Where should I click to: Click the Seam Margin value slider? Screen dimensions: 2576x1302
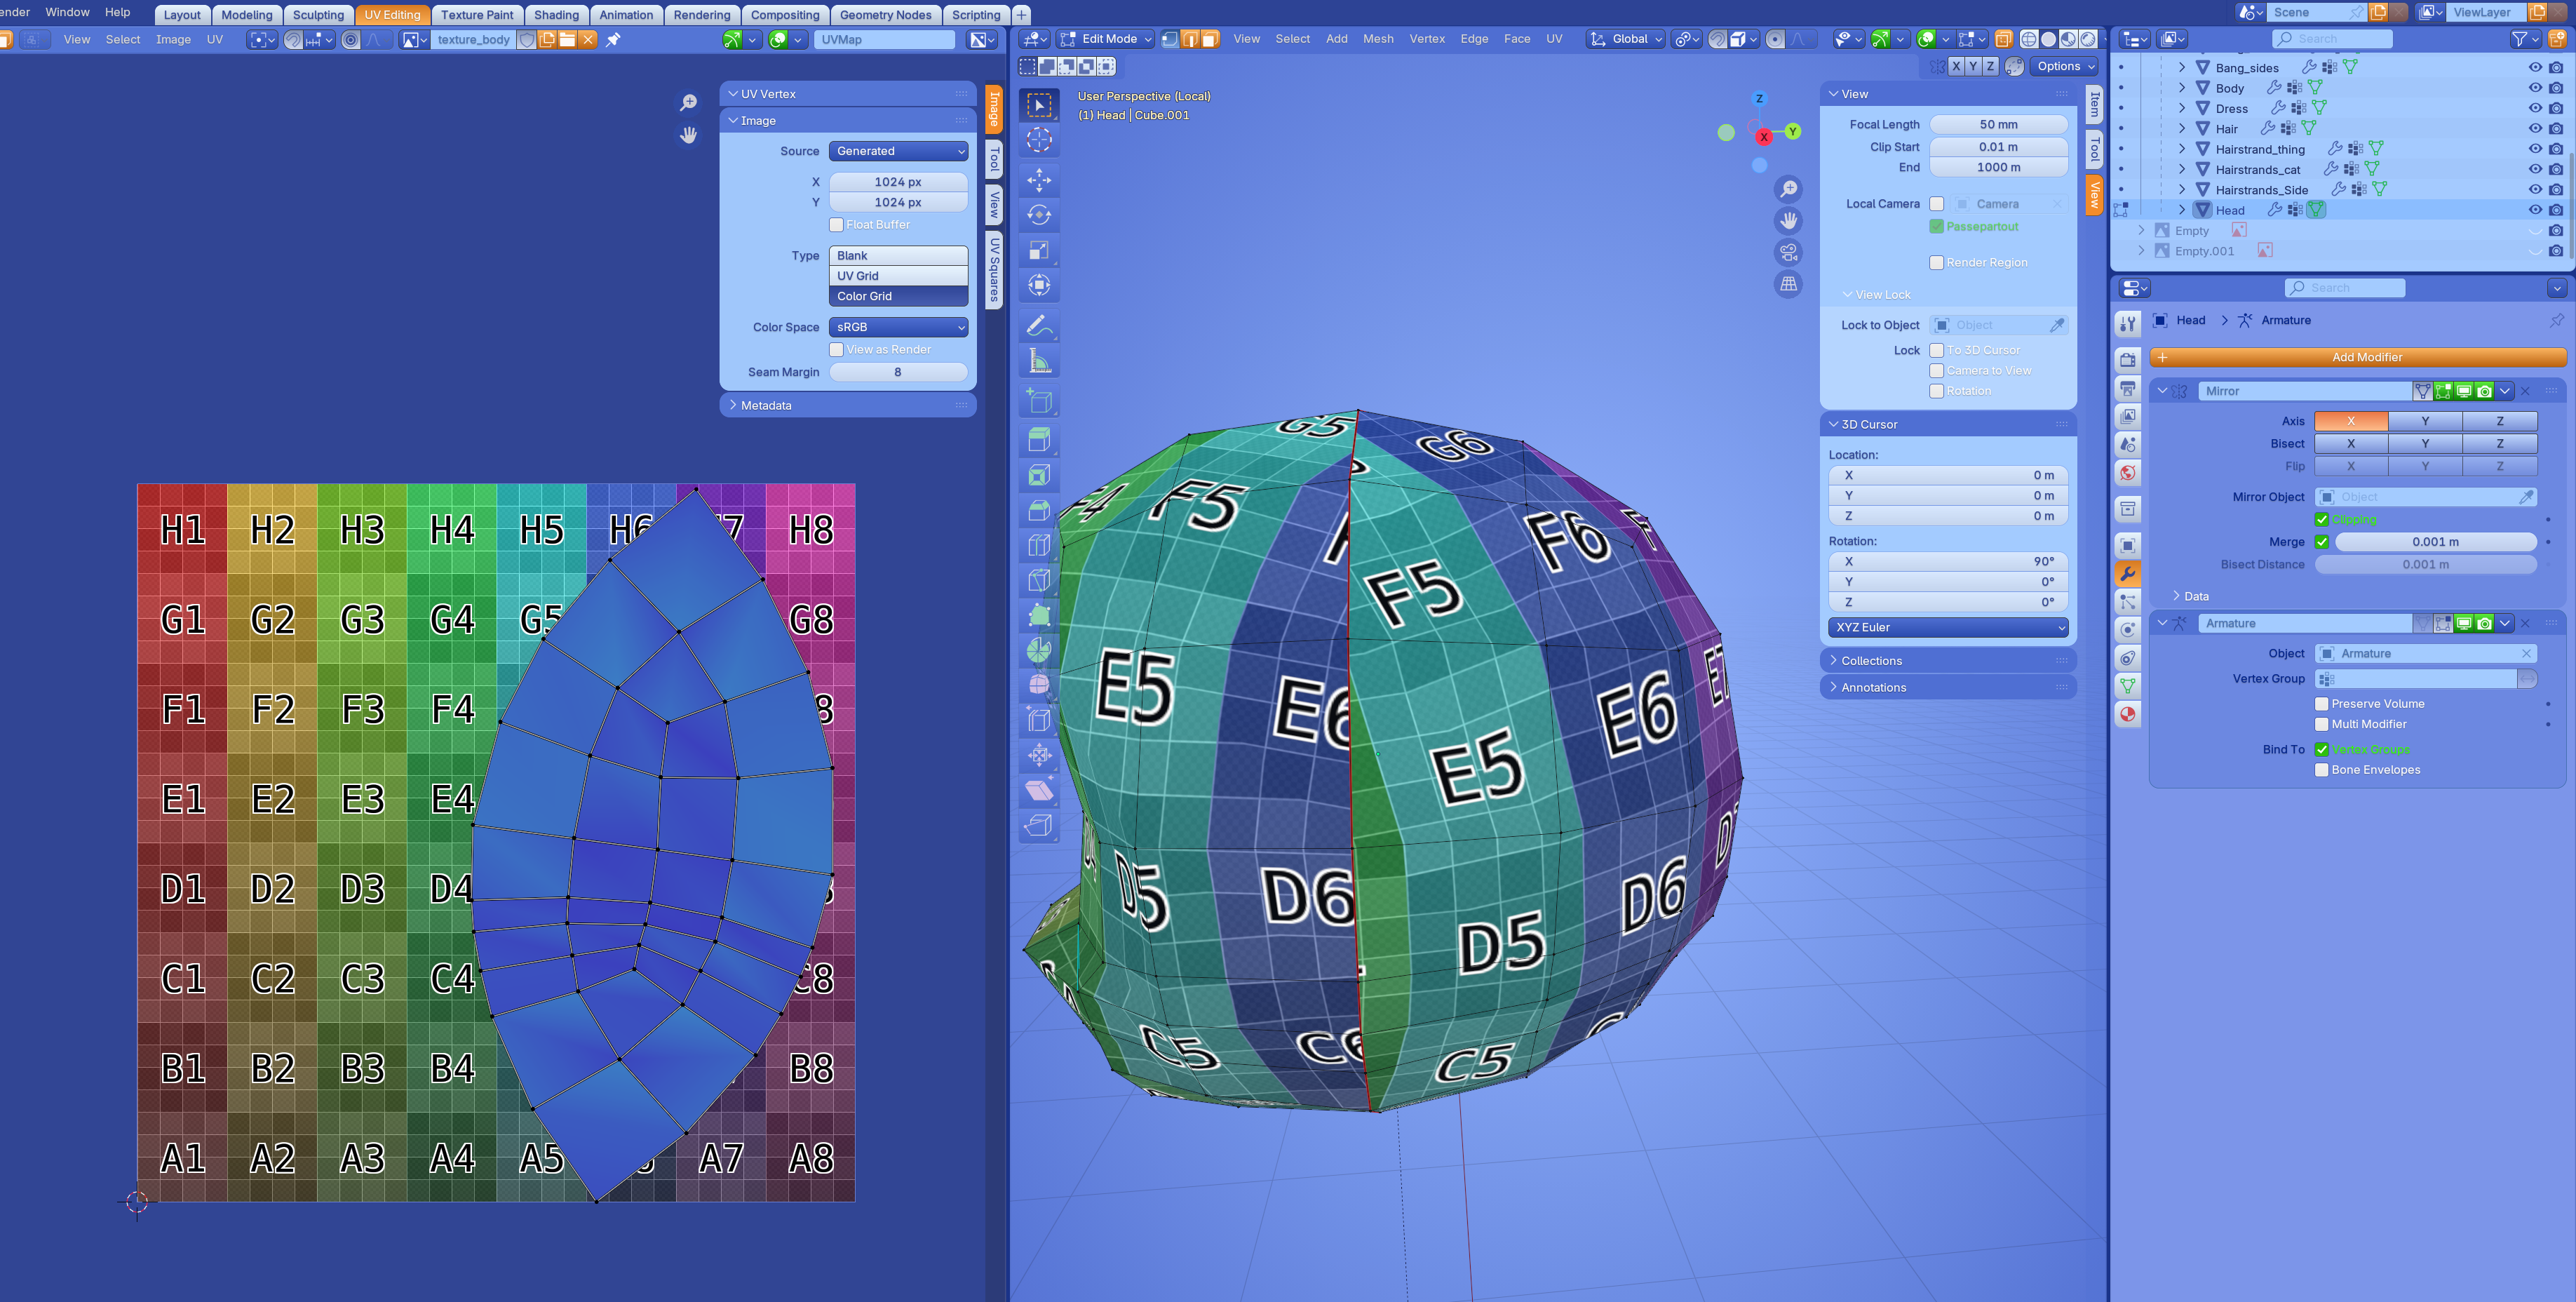click(x=898, y=372)
